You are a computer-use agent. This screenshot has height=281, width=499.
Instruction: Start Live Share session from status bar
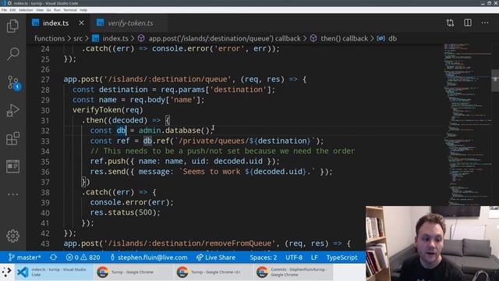(216, 257)
